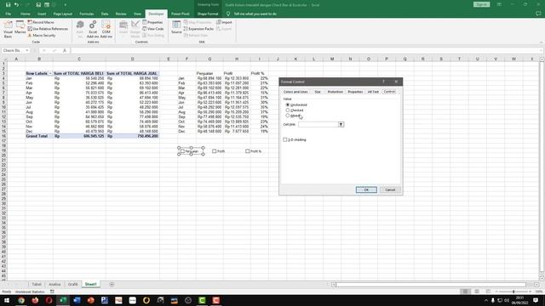Screen dimensions: 545x306
Task: Switch to Page Layout view
Action: click(477, 292)
